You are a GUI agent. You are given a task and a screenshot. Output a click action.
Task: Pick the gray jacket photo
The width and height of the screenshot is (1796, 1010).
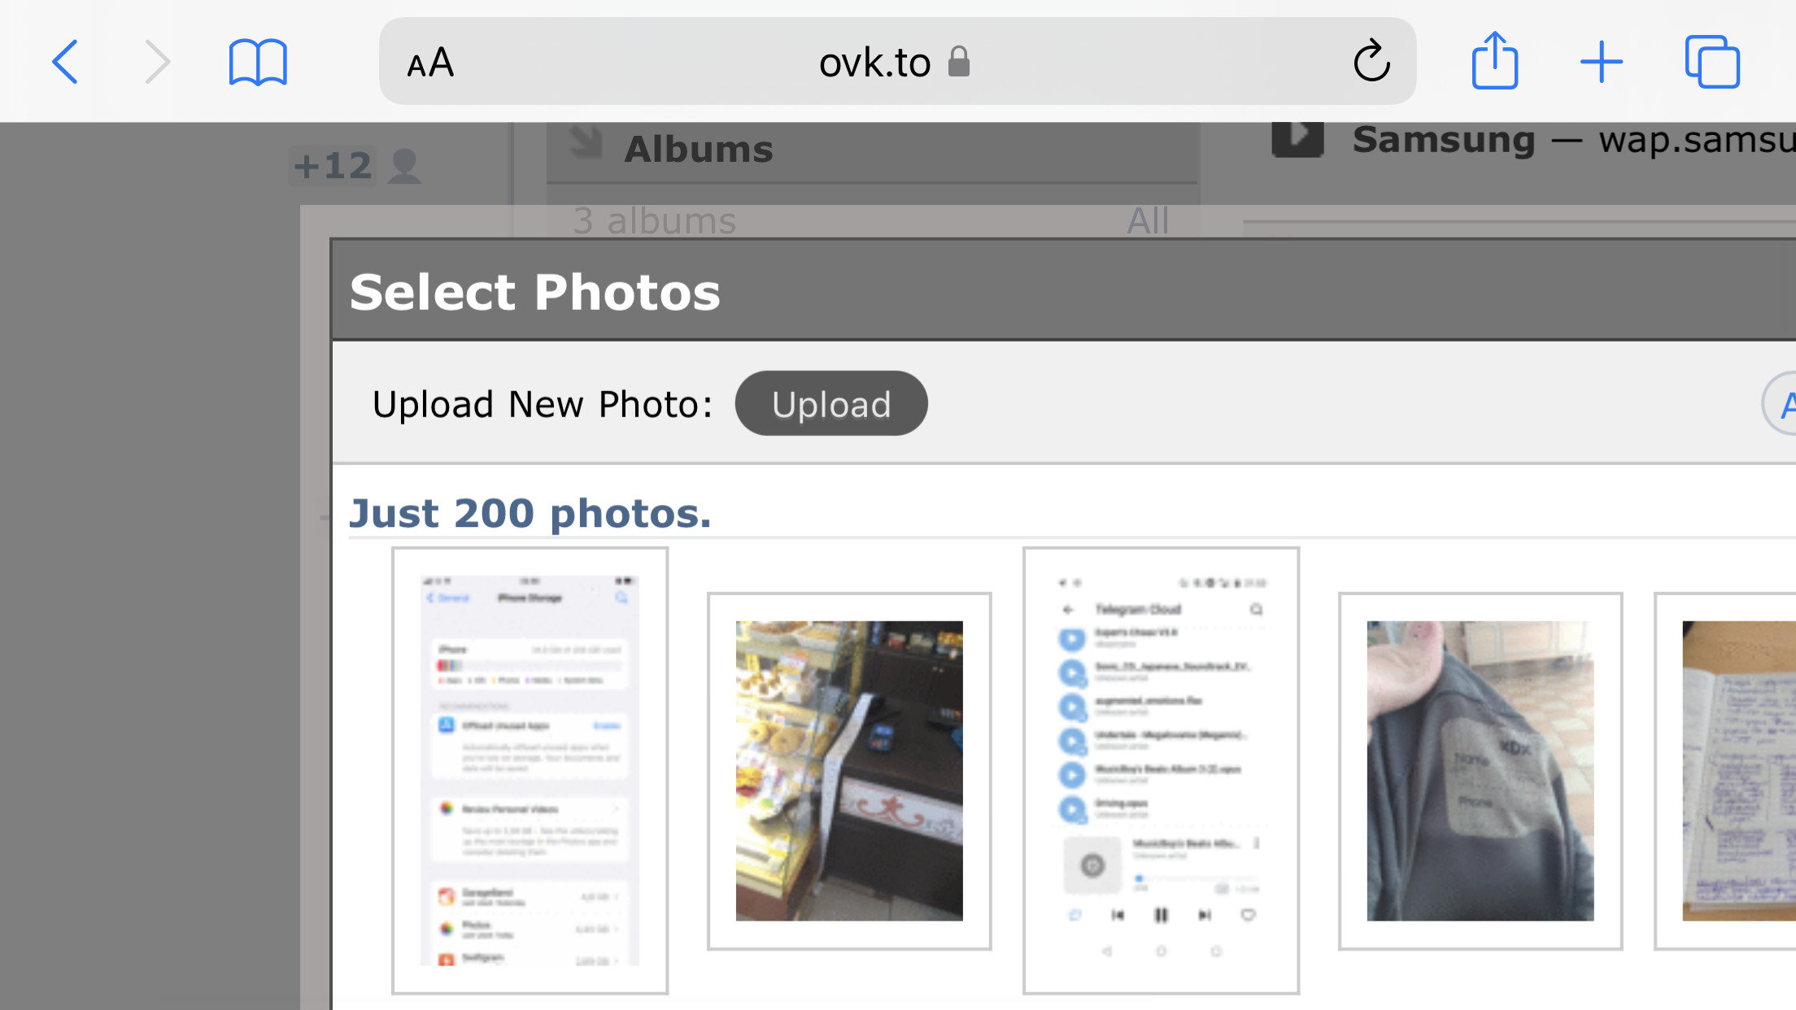point(1480,770)
